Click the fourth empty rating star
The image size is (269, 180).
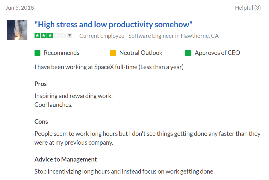coord(56,36)
